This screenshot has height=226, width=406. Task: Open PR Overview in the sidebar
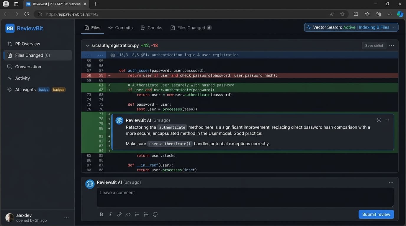(x=38, y=44)
